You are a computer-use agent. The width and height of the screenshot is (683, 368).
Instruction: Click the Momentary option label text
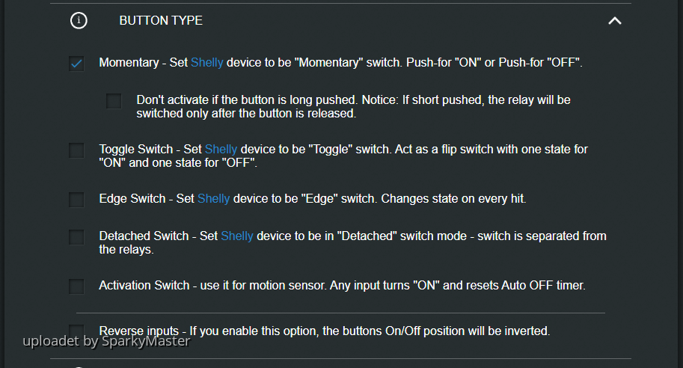[x=127, y=63]
